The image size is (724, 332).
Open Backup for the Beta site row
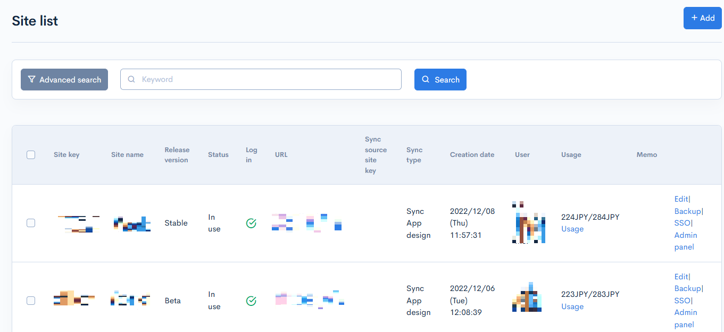[688, 288]
